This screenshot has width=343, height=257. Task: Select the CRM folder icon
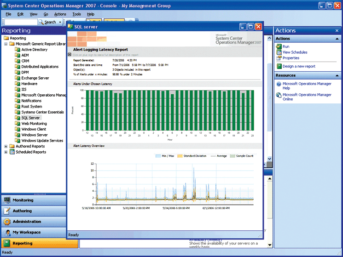point(17,61)
